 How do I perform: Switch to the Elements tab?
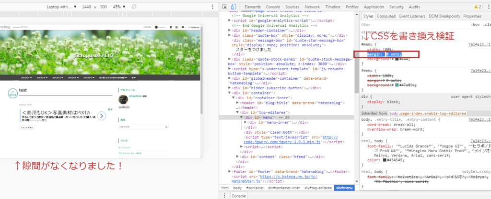(x=252, y=7)
